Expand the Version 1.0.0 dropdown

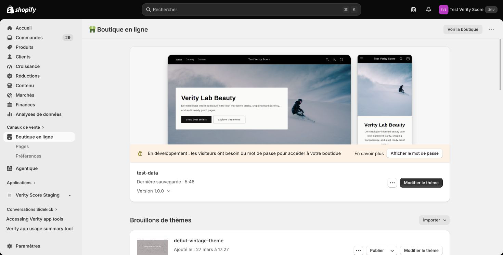pyautogui.click(x=154, y=191)
